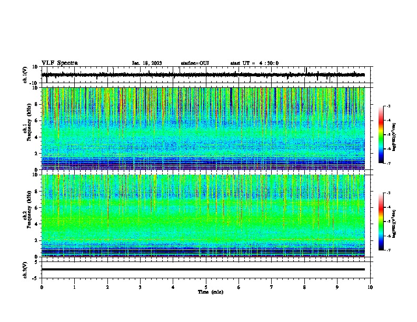Select the "start UT = 4:30:0" text
The width and height of the screenshot is (417, 322).
pyautogui.click(x=254, y=63)
